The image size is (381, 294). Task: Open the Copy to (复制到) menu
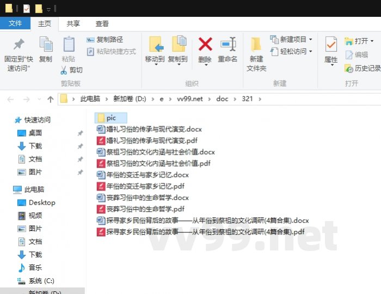[178, 51]
